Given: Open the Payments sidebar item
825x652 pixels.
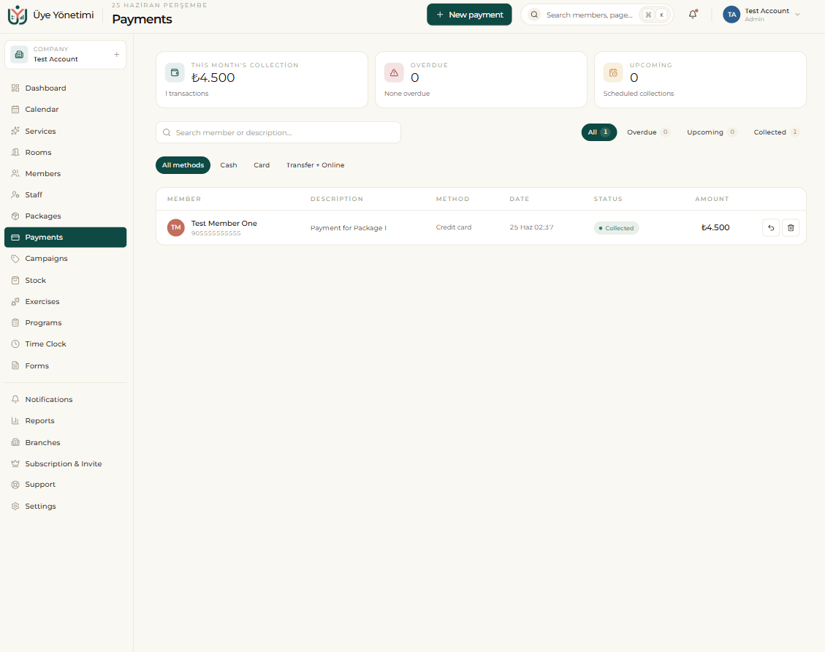Looking at the screenshot, I should [x=65, y=238].
